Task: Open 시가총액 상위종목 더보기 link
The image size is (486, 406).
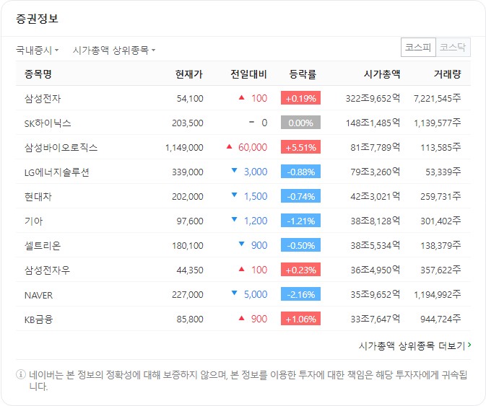Action: click(x=412, y=345)
